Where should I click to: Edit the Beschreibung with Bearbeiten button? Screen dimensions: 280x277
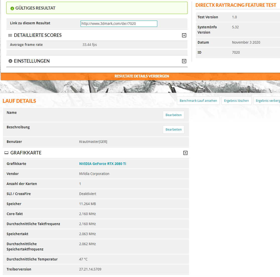tap(173, 130)
